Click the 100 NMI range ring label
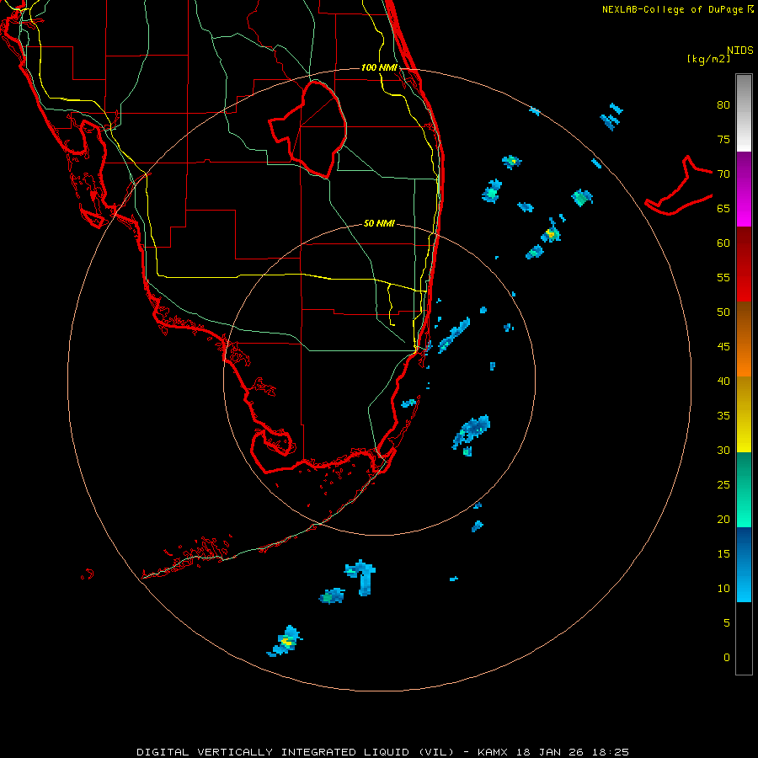Screen dimensions: 758x758 (x=379, y=67)
